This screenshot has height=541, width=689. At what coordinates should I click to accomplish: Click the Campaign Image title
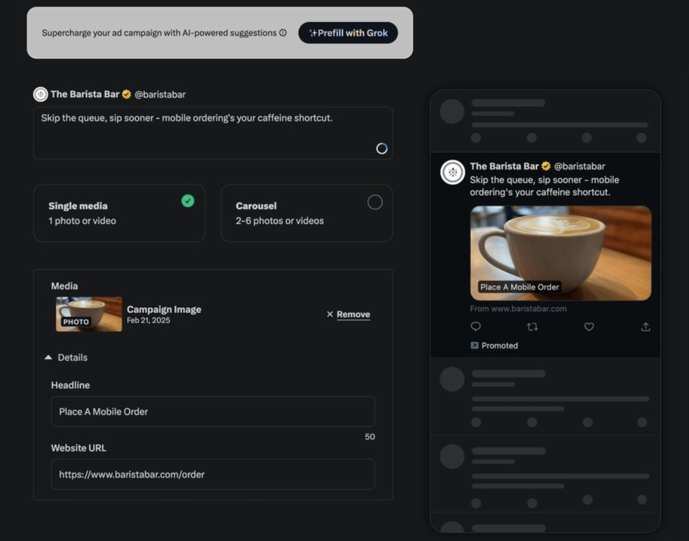point(164,310)
